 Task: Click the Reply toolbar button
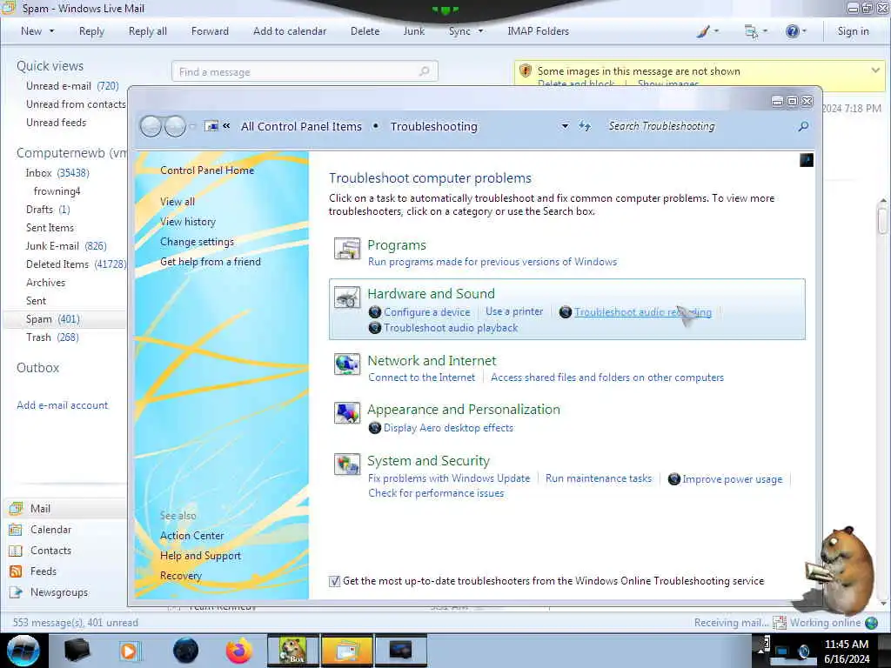pyautogui.click(x=91, y=31)
